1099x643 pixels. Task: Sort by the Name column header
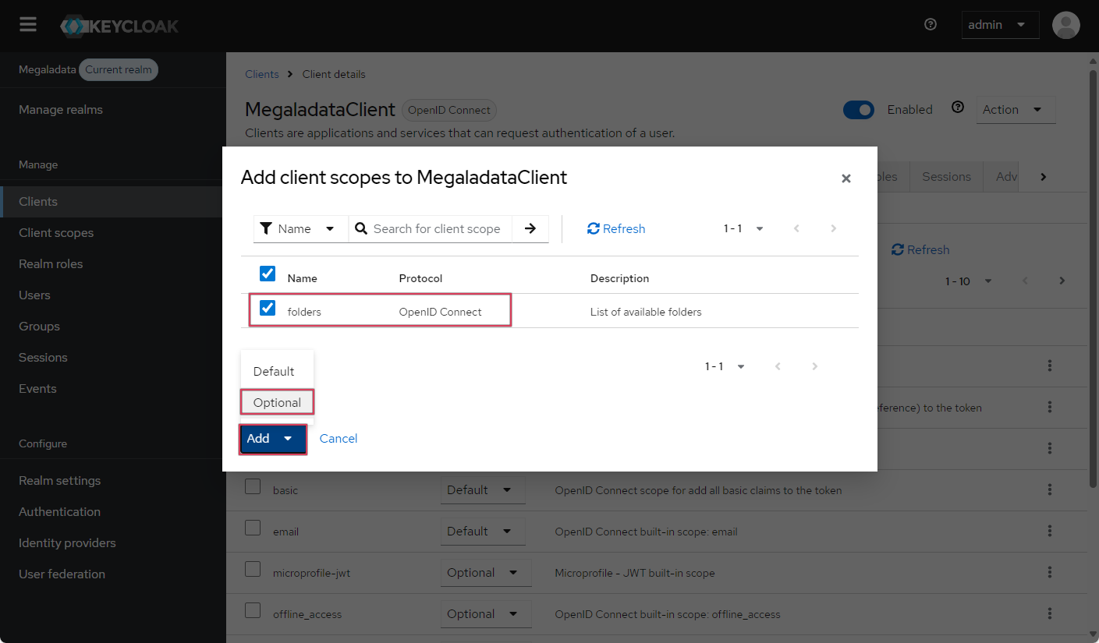click(302, 278)
